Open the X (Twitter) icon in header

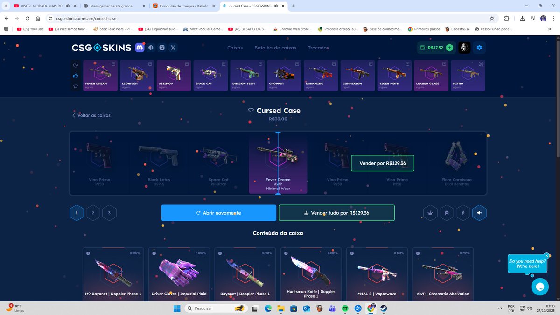pos(173,47)
